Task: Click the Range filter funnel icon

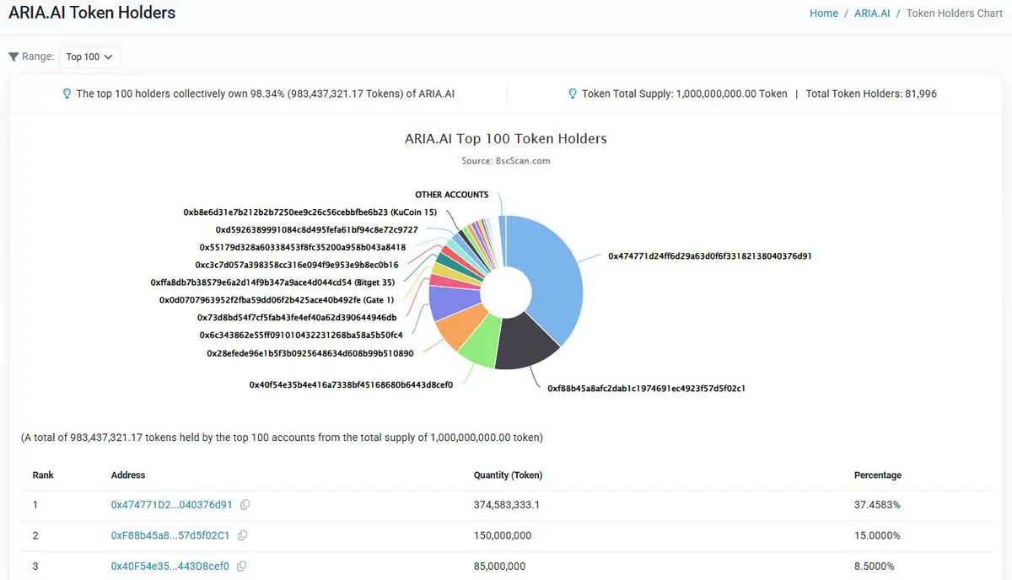Action: tap(13, 56)
